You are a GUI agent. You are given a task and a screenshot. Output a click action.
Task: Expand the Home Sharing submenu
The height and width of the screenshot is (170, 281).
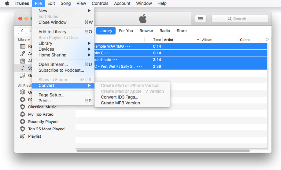(x=89, y=55)
